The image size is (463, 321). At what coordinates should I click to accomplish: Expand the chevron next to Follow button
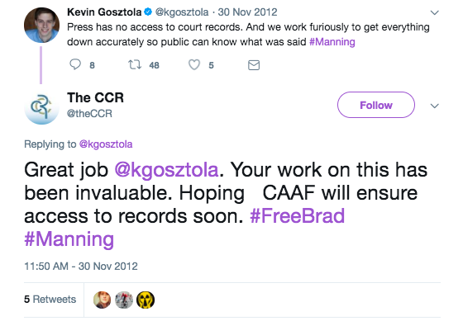click(434, 106)
